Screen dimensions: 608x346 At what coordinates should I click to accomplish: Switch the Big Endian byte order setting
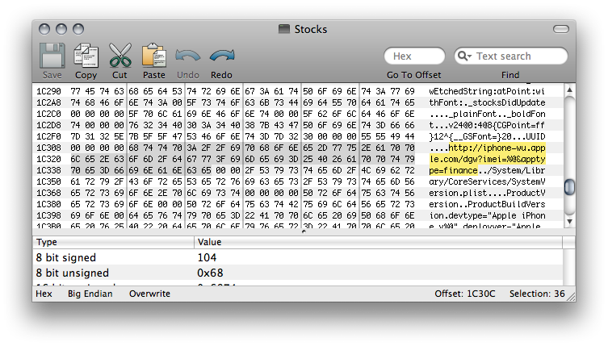(90, 294)
